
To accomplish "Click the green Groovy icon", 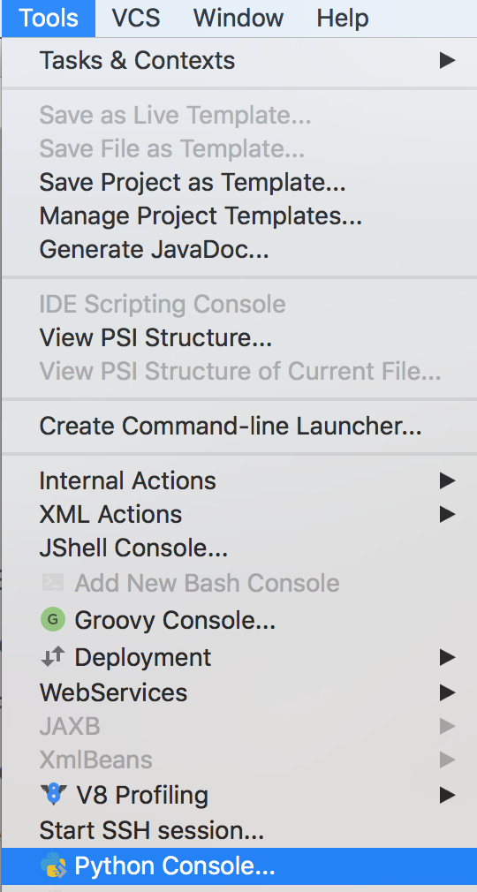I will [x=53, y=619].
